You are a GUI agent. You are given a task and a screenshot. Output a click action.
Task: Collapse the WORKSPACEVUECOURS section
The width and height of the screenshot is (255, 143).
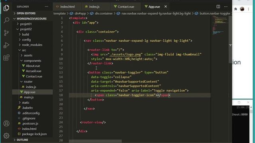(x=31, y=19)
